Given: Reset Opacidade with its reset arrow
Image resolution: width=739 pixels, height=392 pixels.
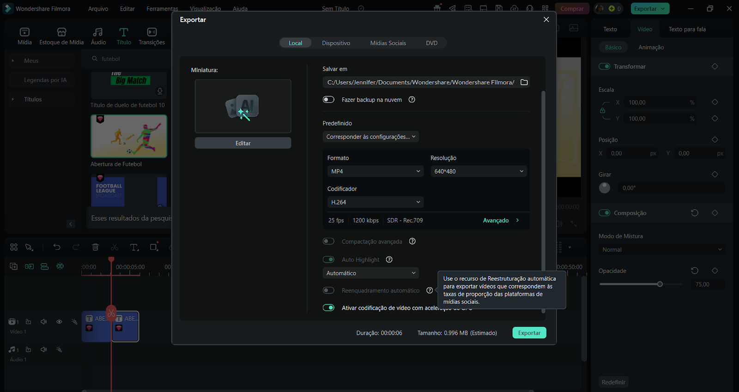Looking at the screenshot, I should coord(695,271).
